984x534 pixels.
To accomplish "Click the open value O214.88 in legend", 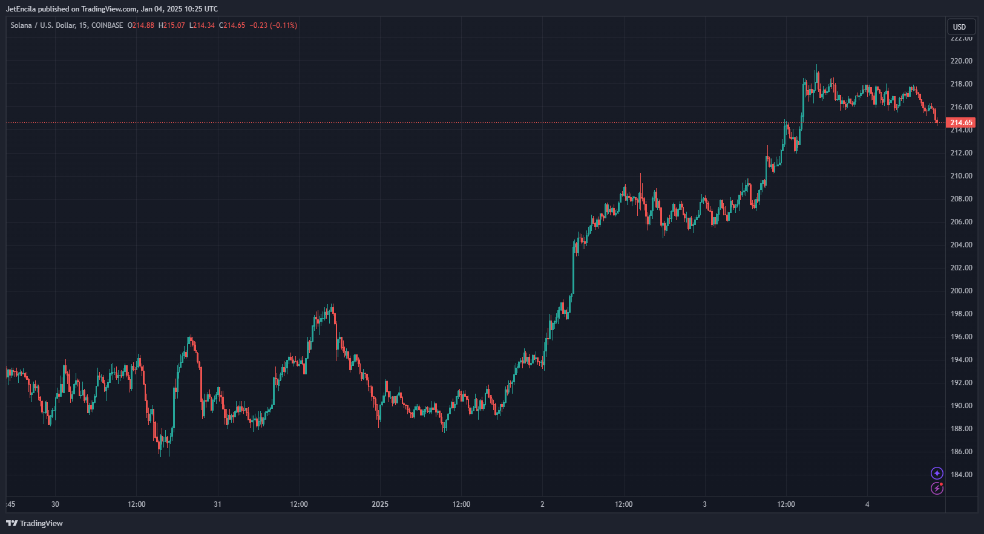I will [x=141, y=25].
